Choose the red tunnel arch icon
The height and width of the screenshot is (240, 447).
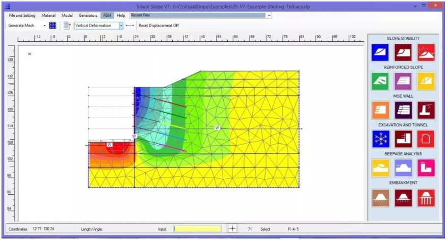coord(426,138)
